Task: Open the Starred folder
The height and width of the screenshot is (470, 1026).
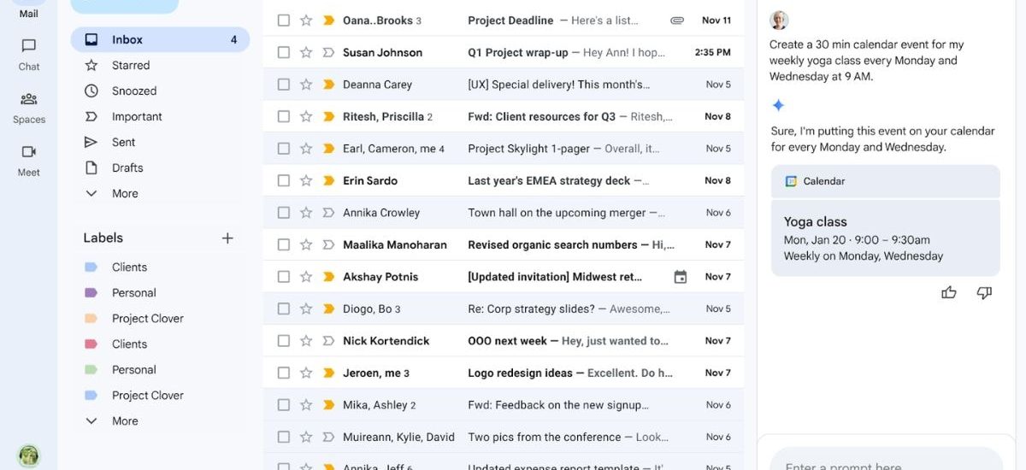Action: [x=131, y=66]
